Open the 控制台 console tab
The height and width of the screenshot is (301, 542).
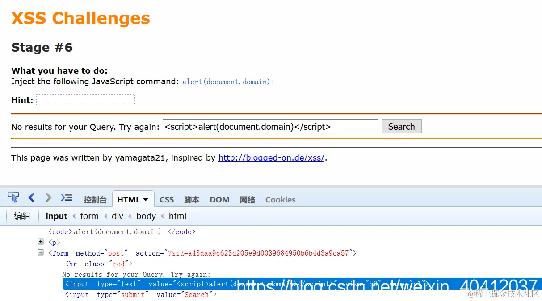(x=95, y=200)
